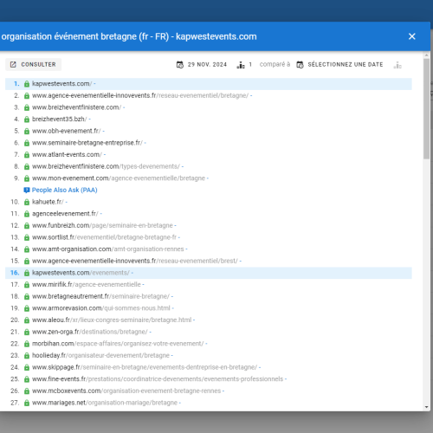
Task: Open www.zen-orga.fr destinations/bretagne result
Action: click(x=90, y=332)
